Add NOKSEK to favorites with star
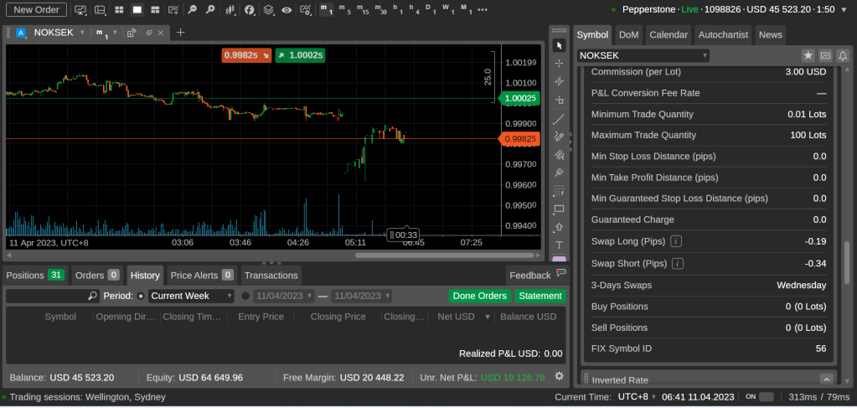The image size is (857, 408). click(808, 55)
